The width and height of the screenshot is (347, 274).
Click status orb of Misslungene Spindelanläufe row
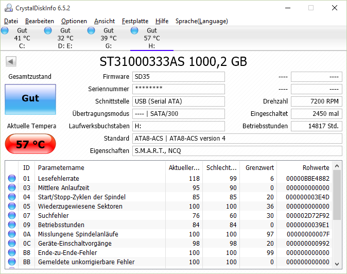pyautogui.click(x=12, y=234)
